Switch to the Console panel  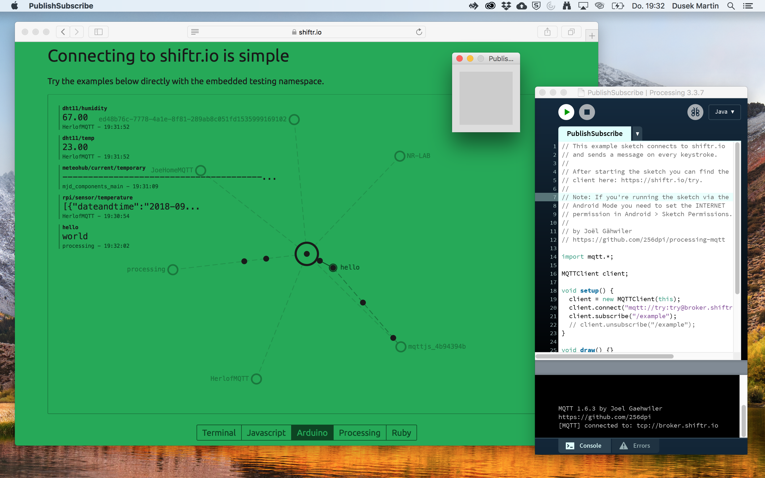tap(584, 445)
